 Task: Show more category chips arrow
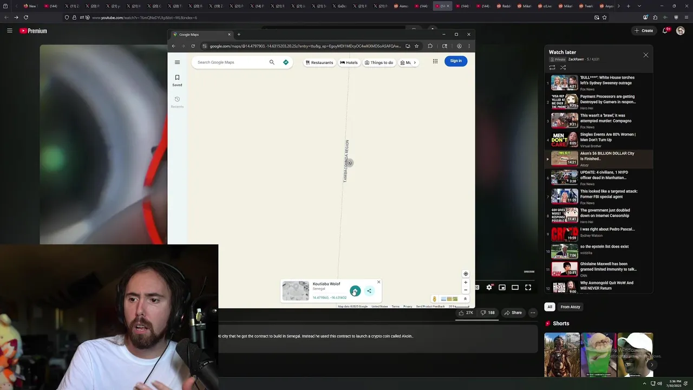(x=415, y=62)
